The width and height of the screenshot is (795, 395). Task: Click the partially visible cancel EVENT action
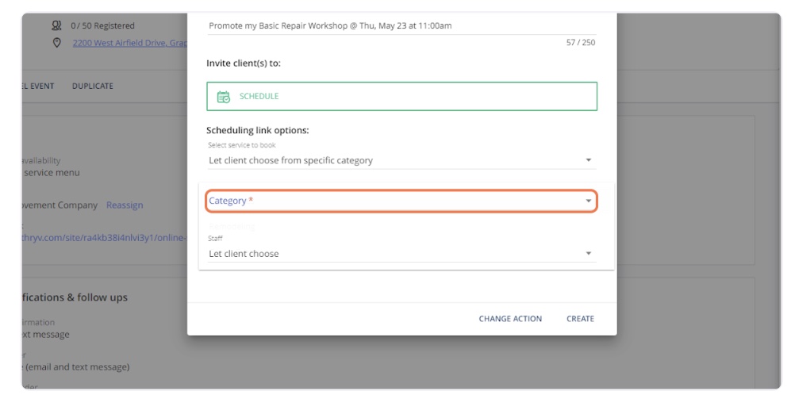(38, 86)
